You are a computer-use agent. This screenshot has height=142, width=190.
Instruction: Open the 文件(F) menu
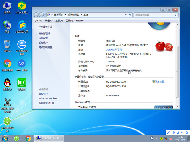(39, 20)
